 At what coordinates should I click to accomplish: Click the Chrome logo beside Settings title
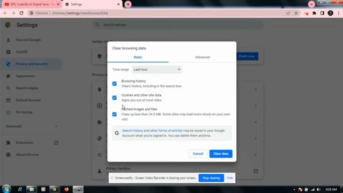click(8, 25)
